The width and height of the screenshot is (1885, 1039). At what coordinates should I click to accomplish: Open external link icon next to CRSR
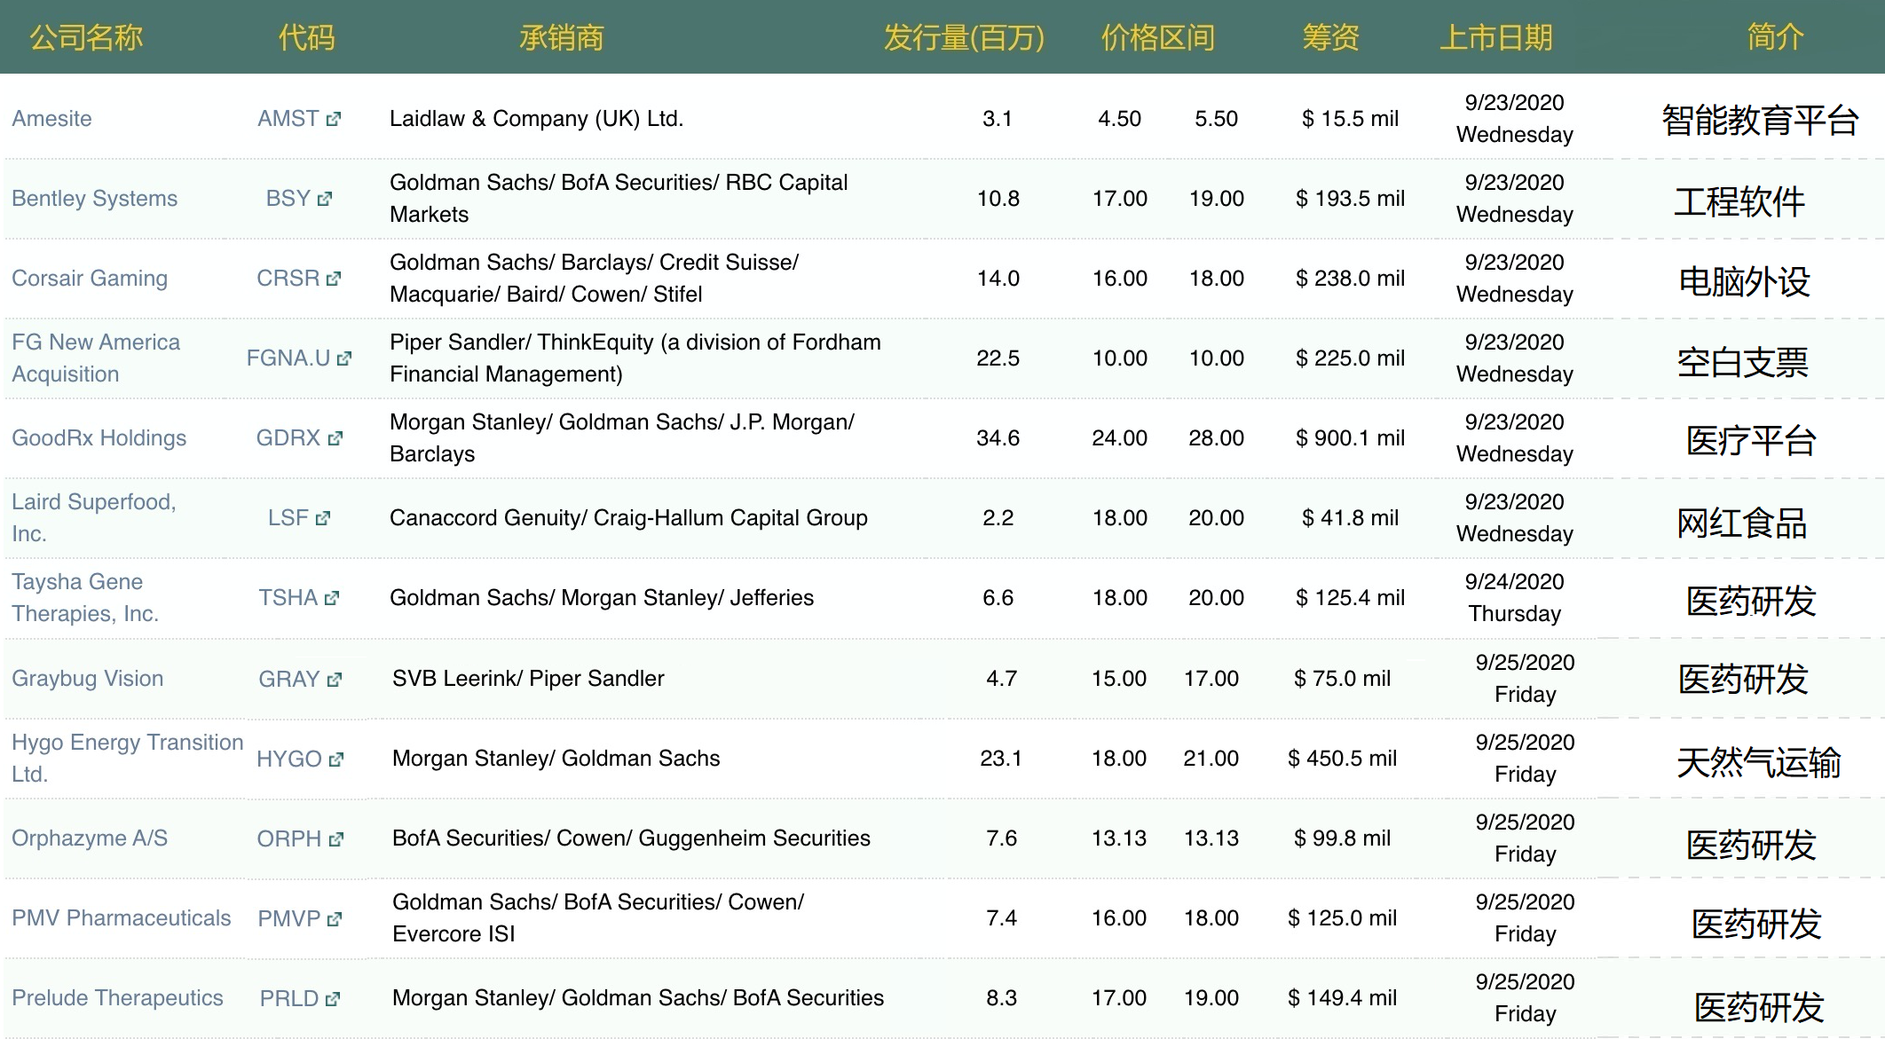[x=334, y=279]
